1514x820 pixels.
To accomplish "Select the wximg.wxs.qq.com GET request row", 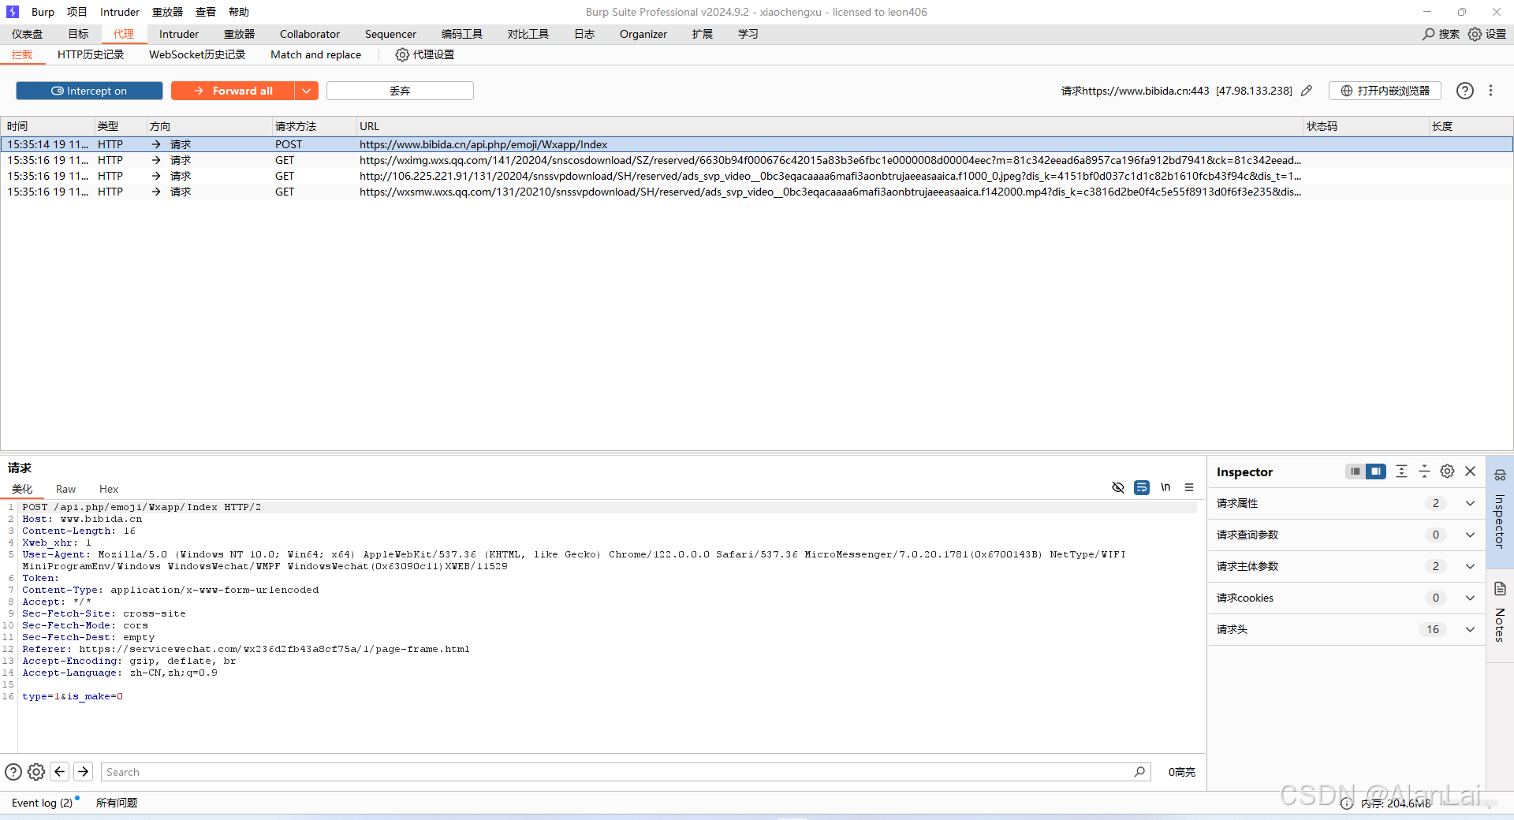I will tap(757, 160).
